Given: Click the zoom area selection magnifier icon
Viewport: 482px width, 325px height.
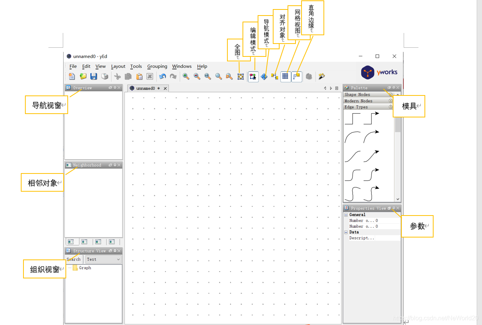Looking at the screenshot, I should (229, 77).
